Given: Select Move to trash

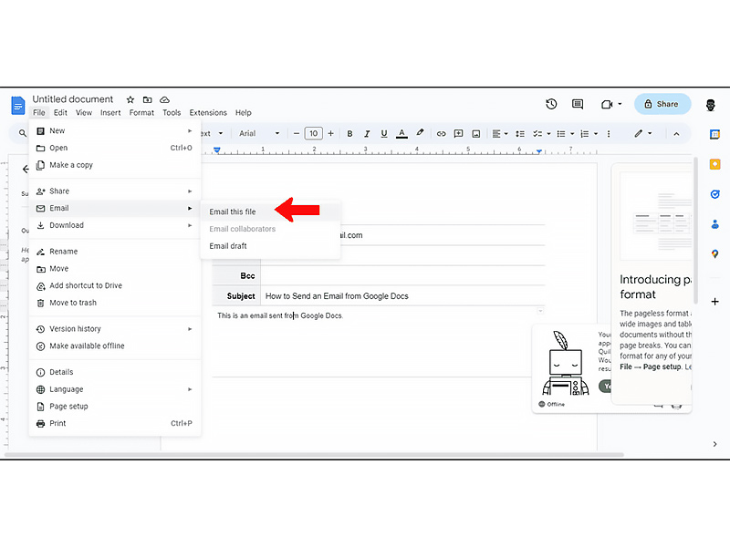Looking at the screenshot, I should click(x=115, y=303).
